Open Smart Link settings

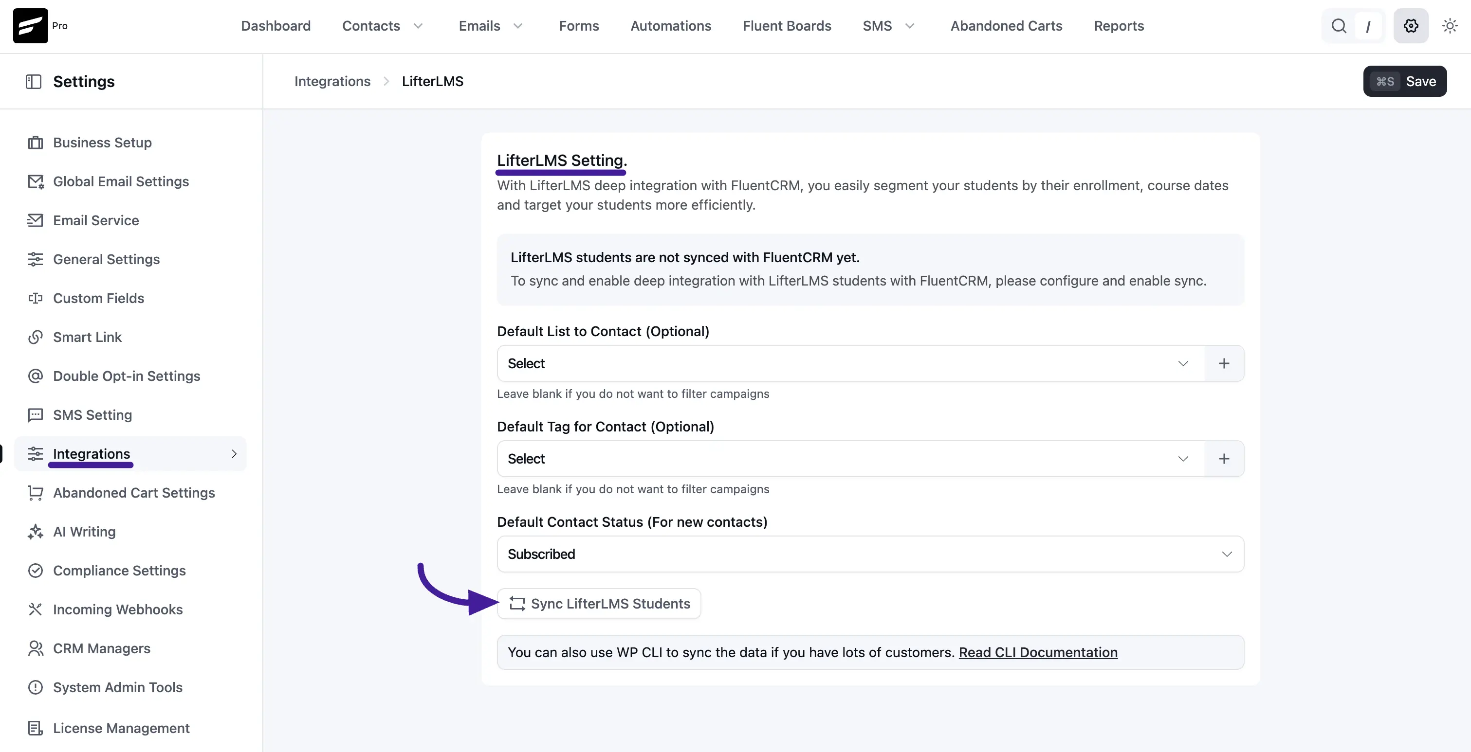87,337
